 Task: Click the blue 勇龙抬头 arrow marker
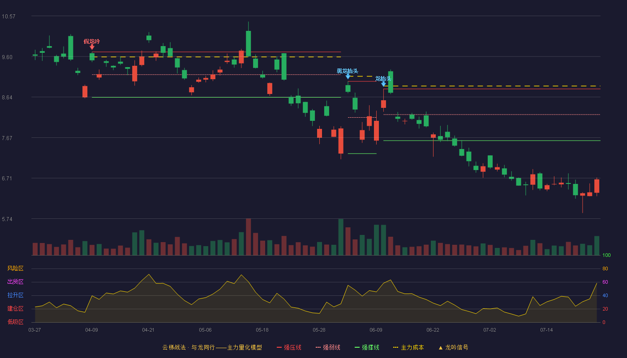[348, 77]
